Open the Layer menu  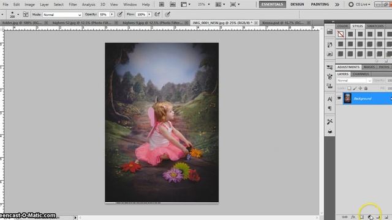pos(44,4)
